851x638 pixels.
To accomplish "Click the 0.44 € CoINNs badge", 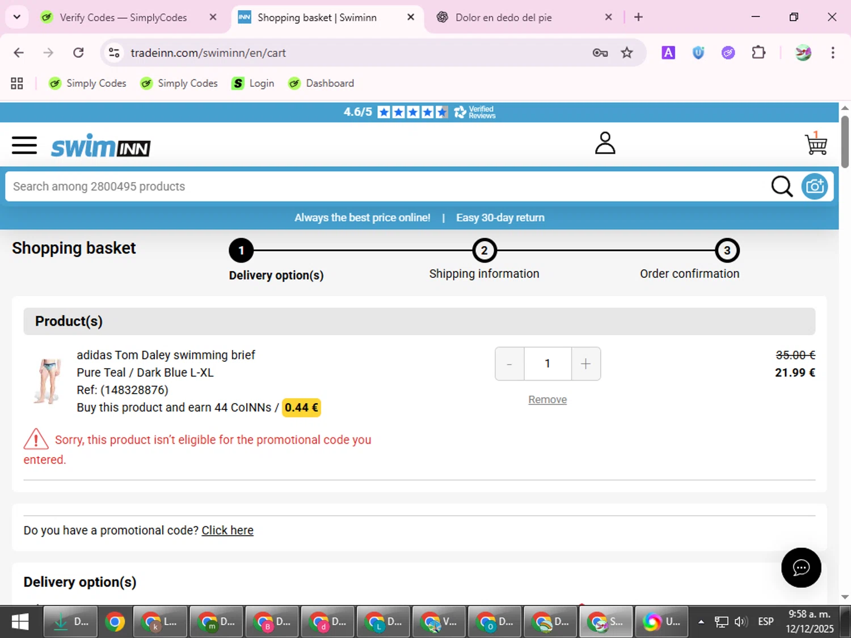I will [x=301, y=408].
